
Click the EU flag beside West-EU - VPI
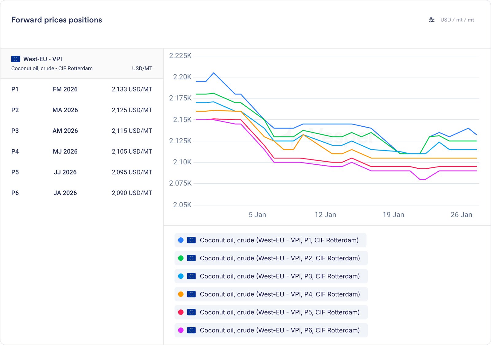[x=15, y=59]
